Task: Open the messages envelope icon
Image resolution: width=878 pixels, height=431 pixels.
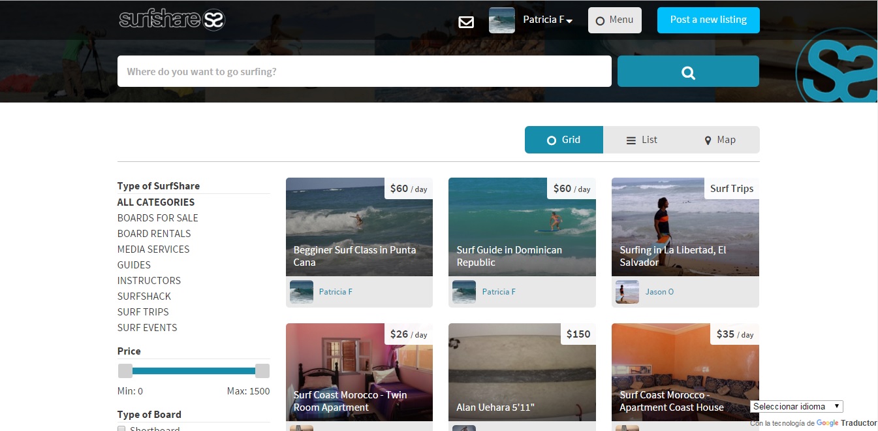Action: tap(466, 22)
